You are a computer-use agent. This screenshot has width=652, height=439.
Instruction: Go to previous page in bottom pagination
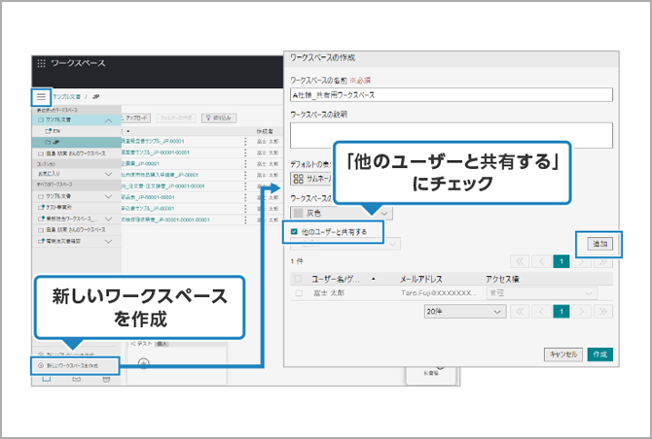tap(541, 311)
